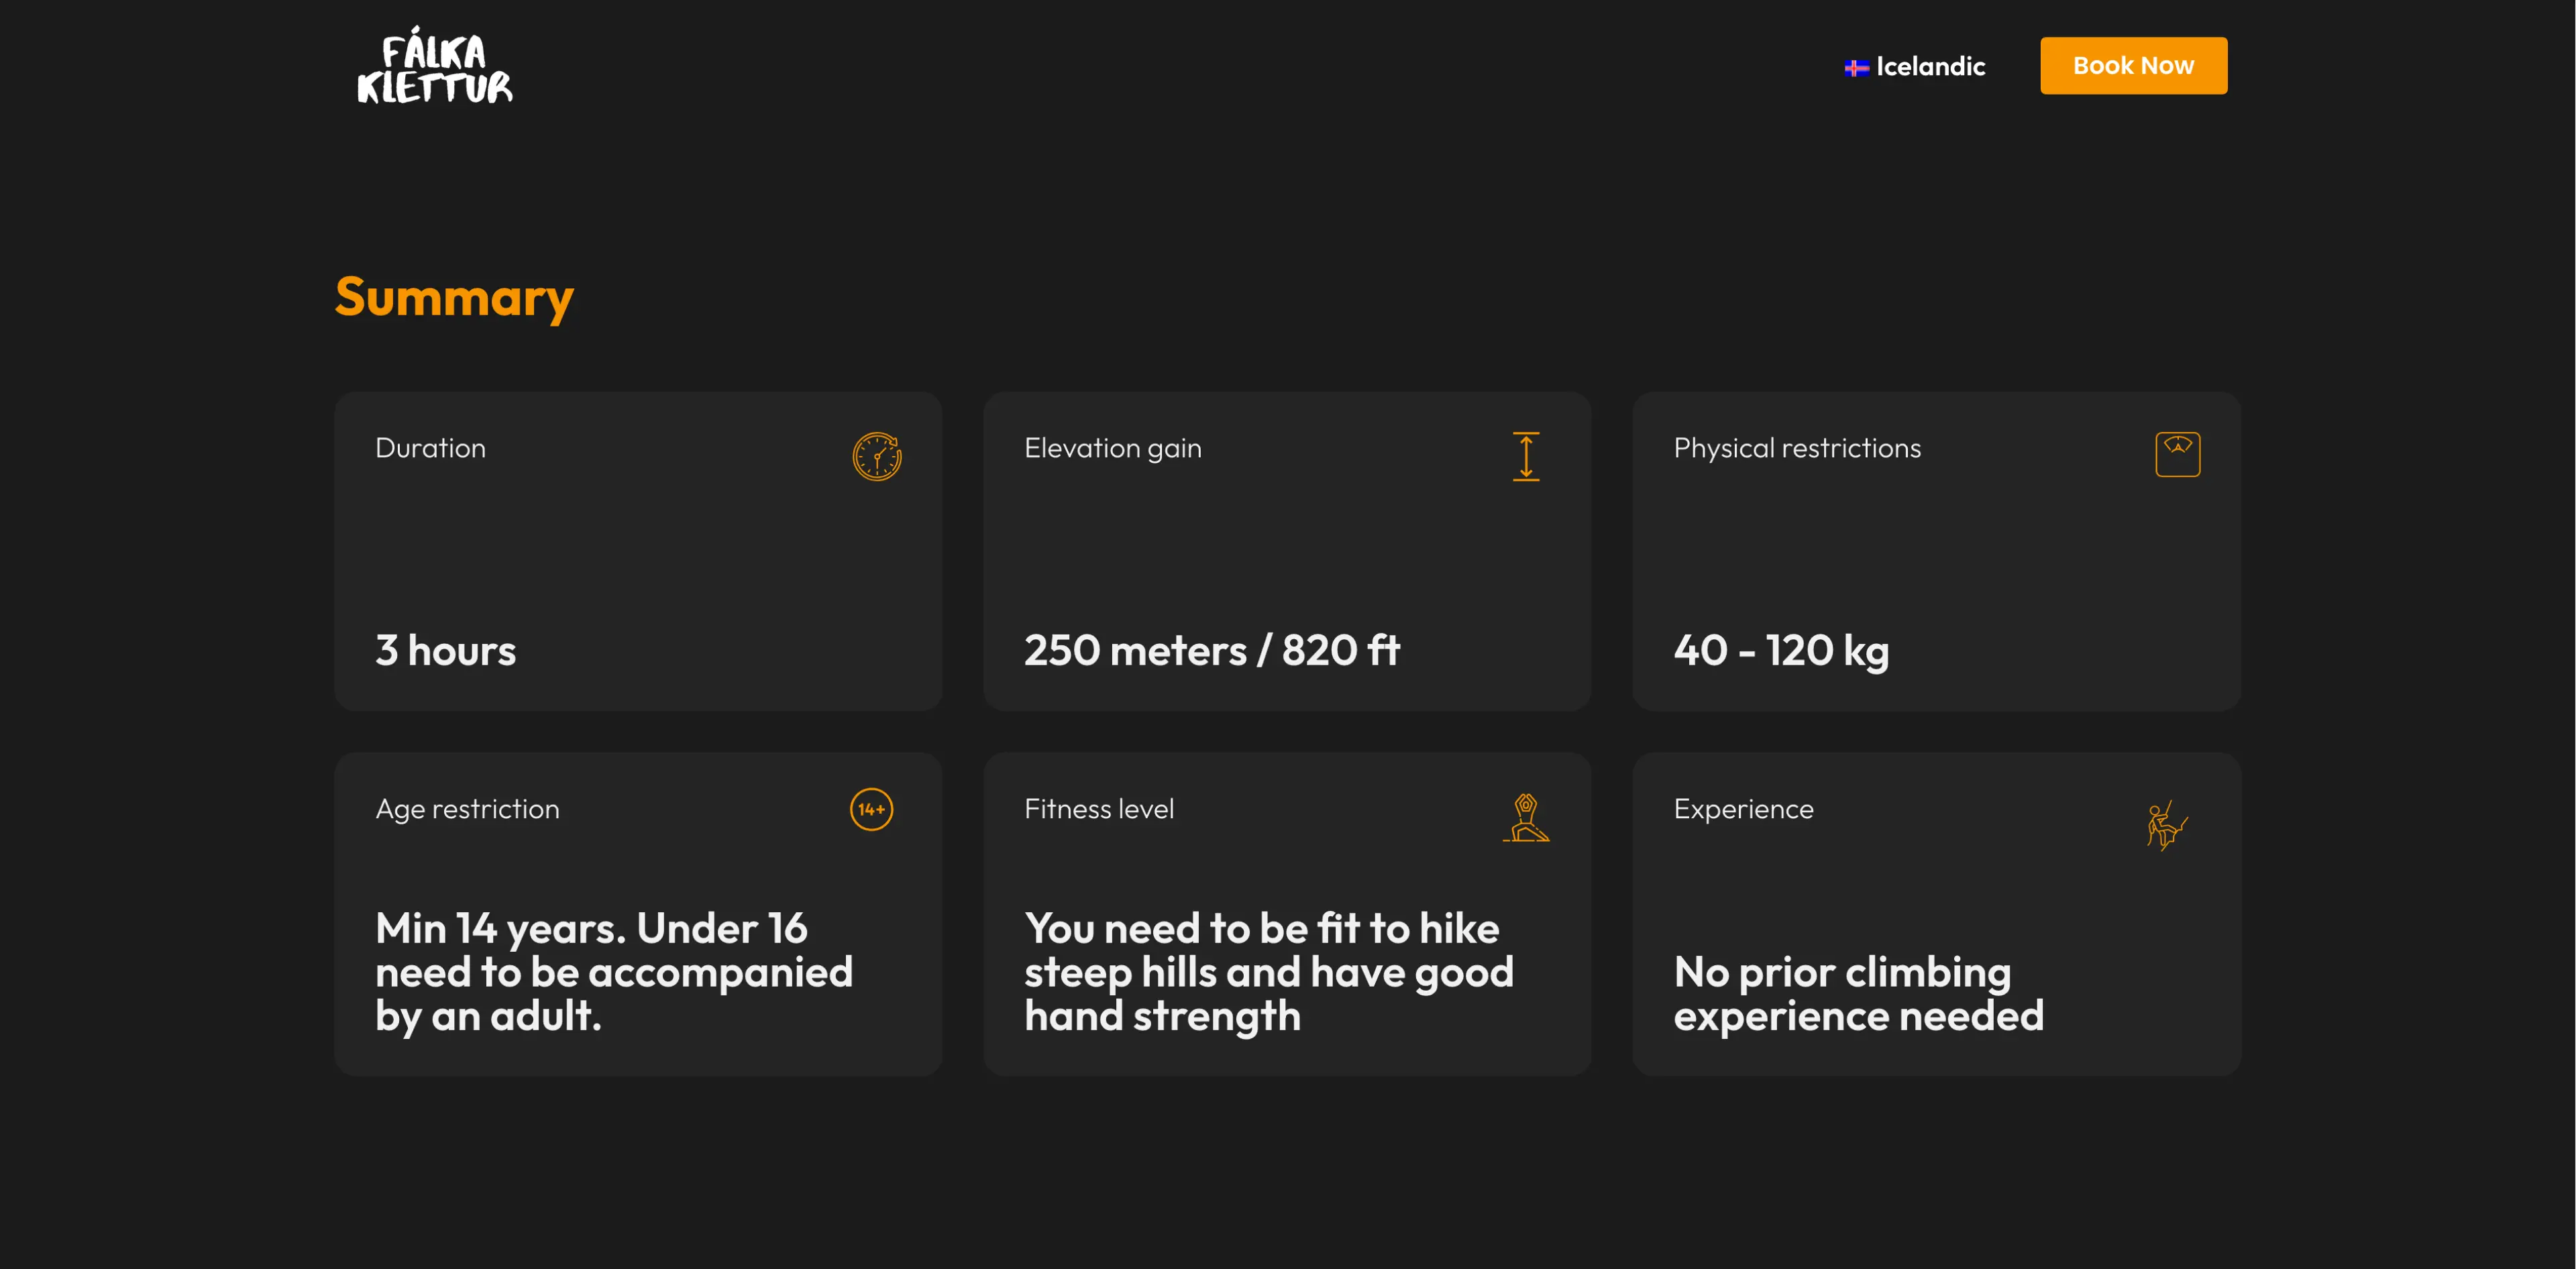Click the '3 hours' text
Image resolution: width=2576 pixels, height=1269 pixels.
tap(446, 651)
